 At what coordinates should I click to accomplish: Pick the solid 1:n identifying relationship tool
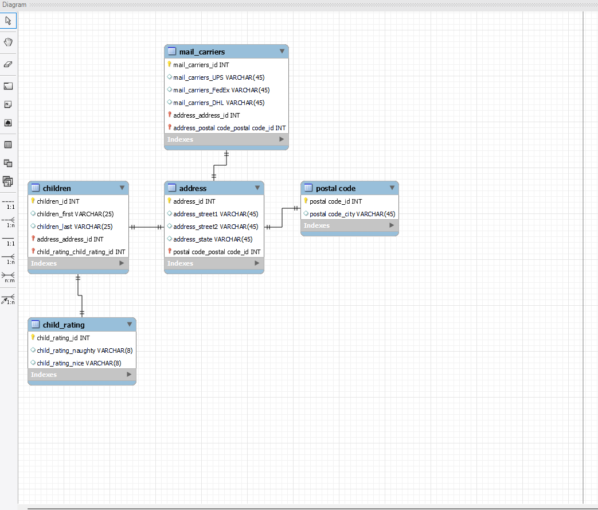click(8, 259)
